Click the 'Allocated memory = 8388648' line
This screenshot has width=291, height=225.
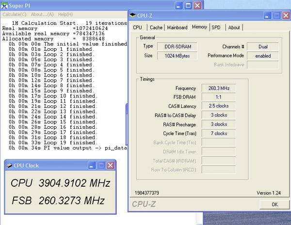point(53,39)
